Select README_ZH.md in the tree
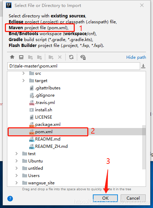153x208 pixels. [51, 146]
